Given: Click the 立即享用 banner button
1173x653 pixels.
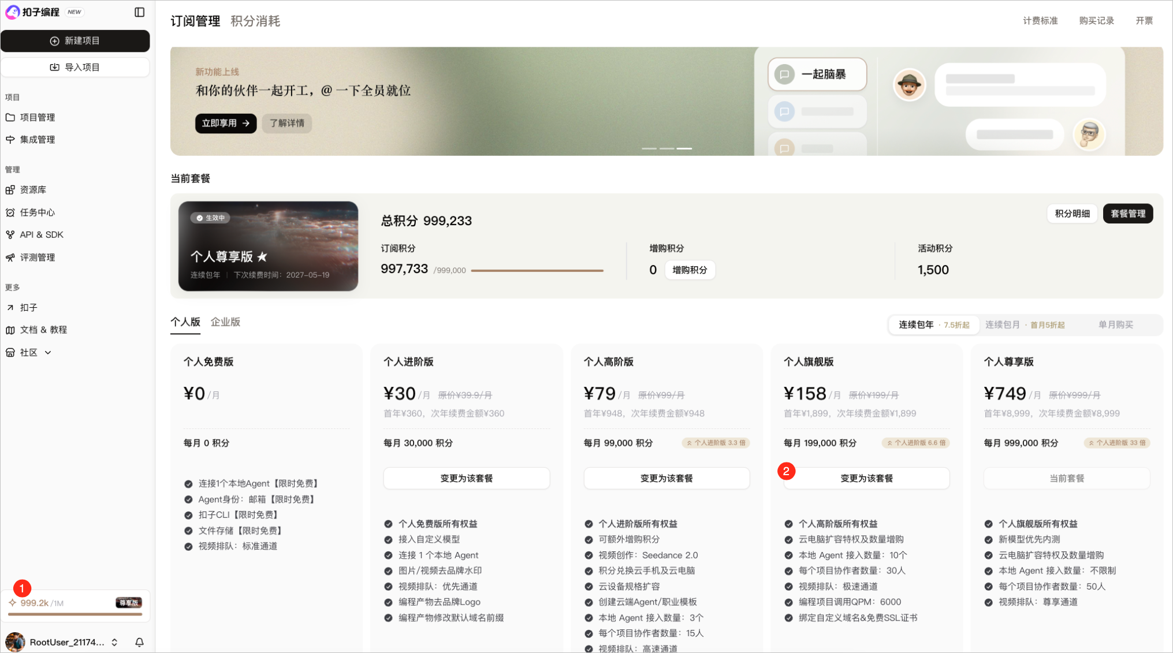Looking at the screenshot, I should tap(226, 123).
